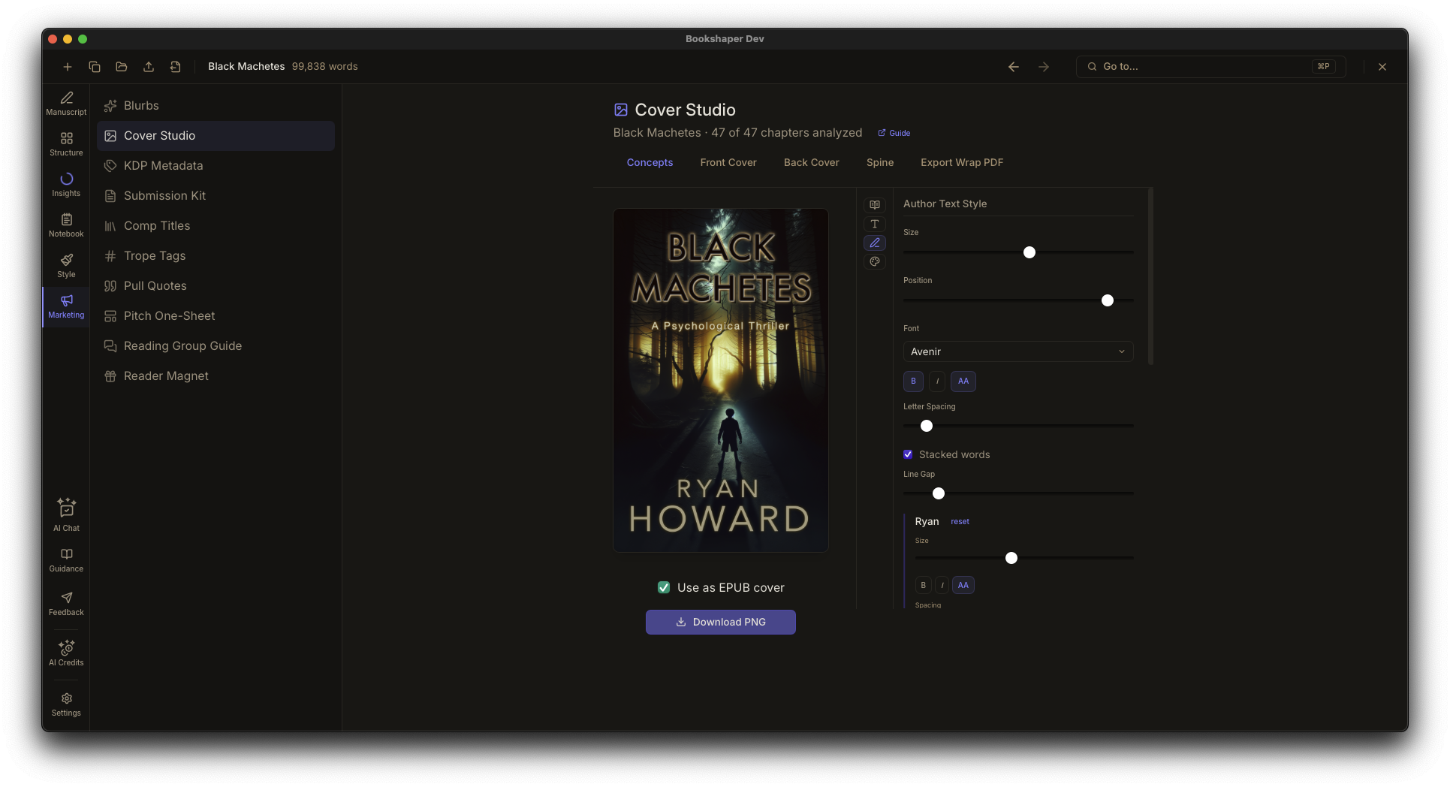The image size is (1450, 787).
Task: Open Reader Magnet
Action: [x=216, y=376]
